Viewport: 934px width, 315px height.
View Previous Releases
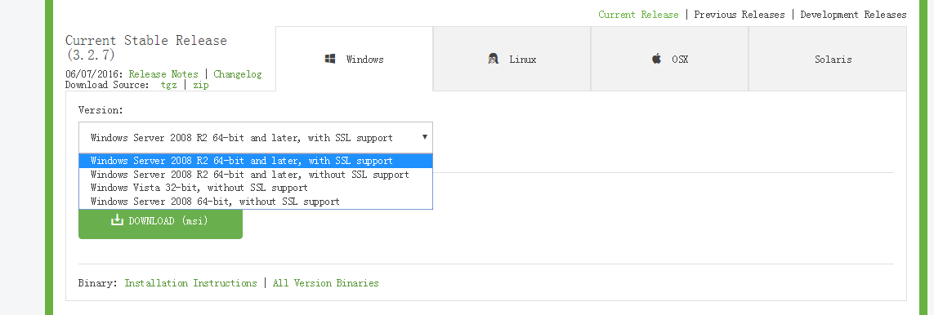(740, 14)
